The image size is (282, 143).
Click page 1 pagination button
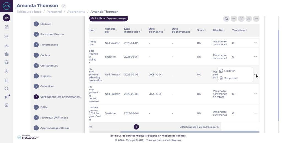136,127
